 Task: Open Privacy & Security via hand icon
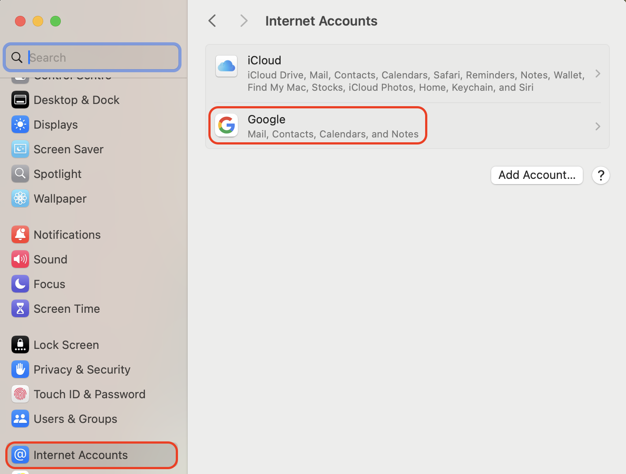coord(20,369)
